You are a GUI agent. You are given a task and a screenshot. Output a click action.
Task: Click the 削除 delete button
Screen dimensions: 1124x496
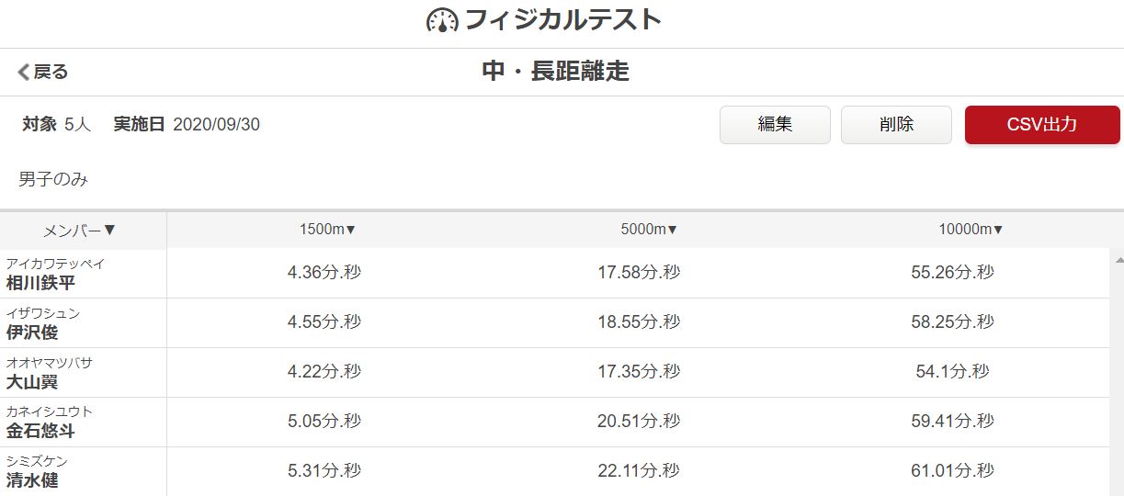(896, 125)
